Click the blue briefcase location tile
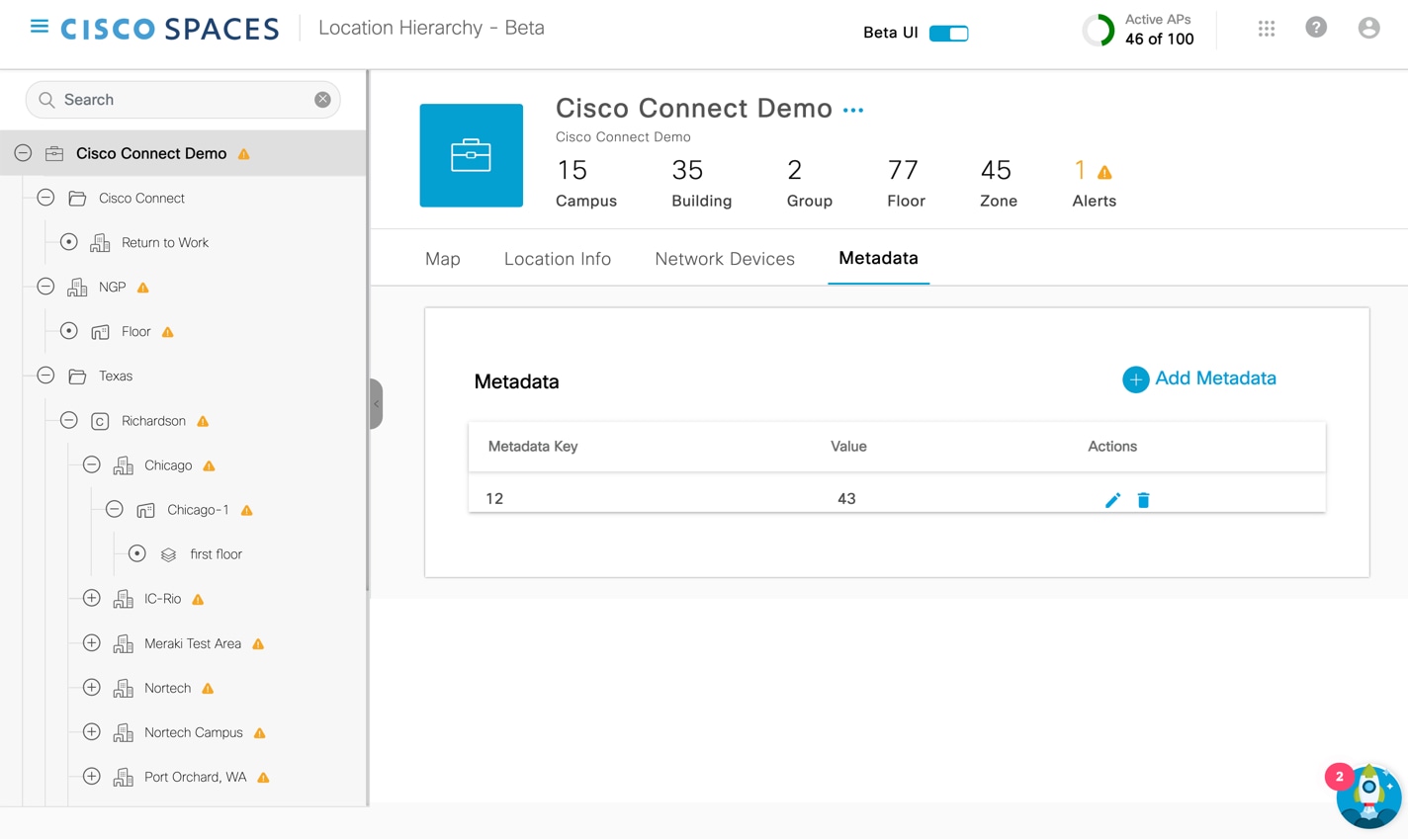1408x839 pixels. pyautogui.click(x=472, y=155)
